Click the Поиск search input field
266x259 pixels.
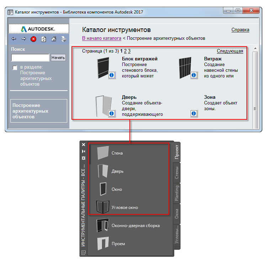point(30,58)
